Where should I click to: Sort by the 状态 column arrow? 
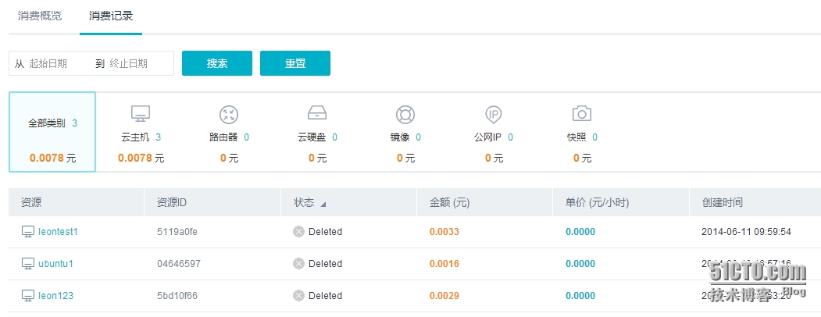323,205
